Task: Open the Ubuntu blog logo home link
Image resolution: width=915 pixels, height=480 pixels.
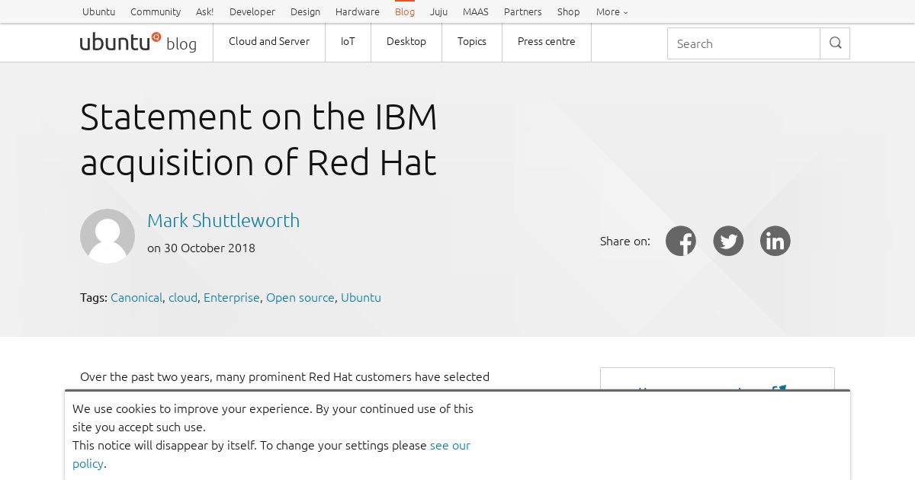Action: 138,42
